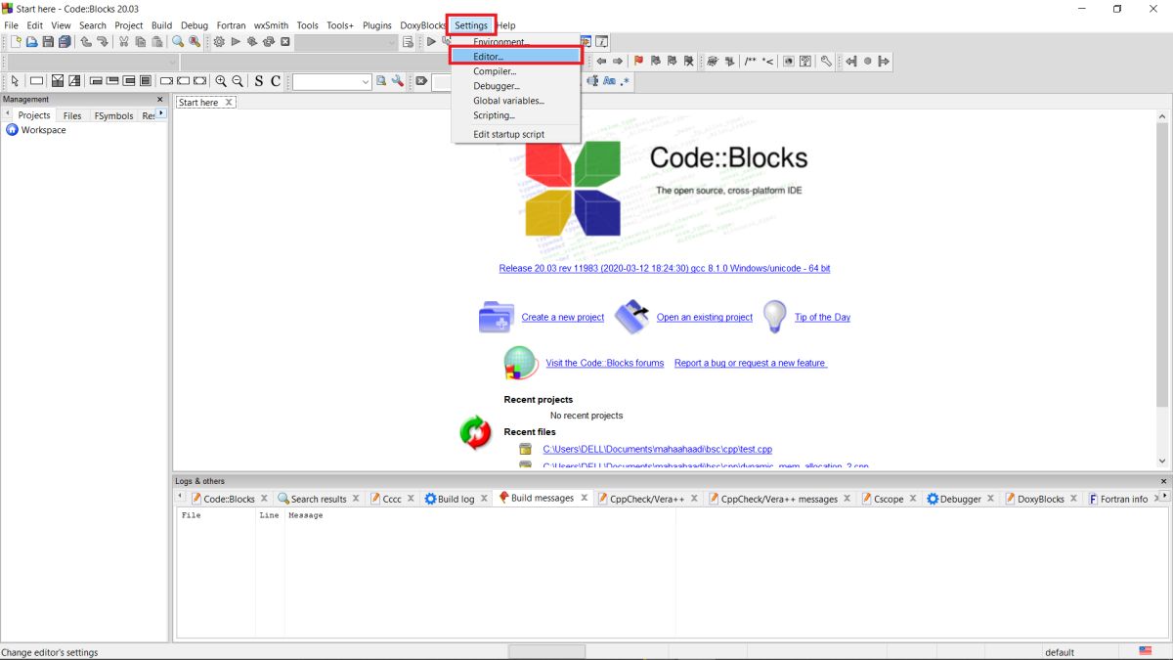Click the bold C toolbar icon

pos(276,81)
